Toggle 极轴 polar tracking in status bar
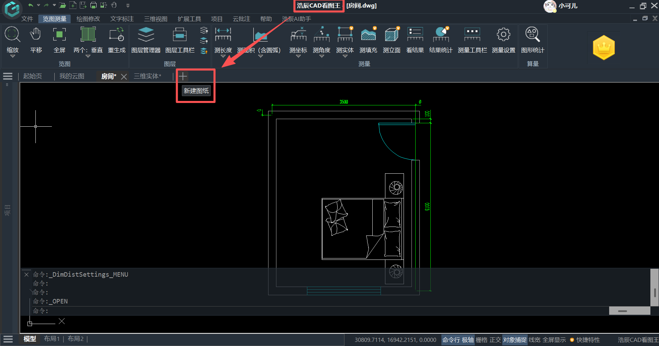This screenshot has width=659, height=346. pos(468,340)
